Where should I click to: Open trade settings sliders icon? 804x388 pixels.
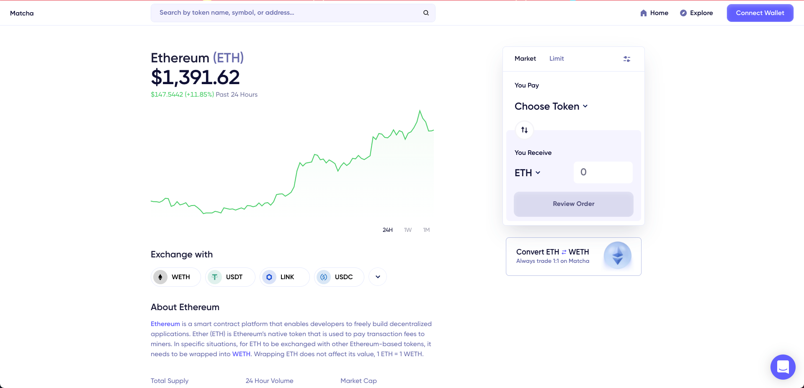(626, 59)
